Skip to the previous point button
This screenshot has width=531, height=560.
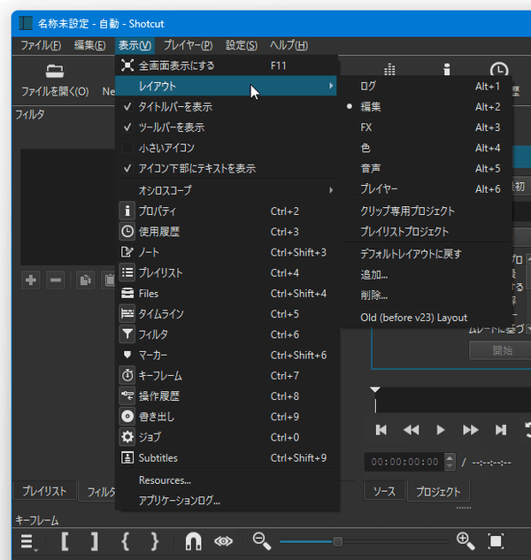click(381, 430)
